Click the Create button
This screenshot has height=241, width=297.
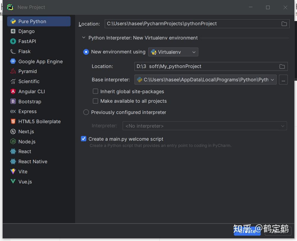tap(247, 231)
